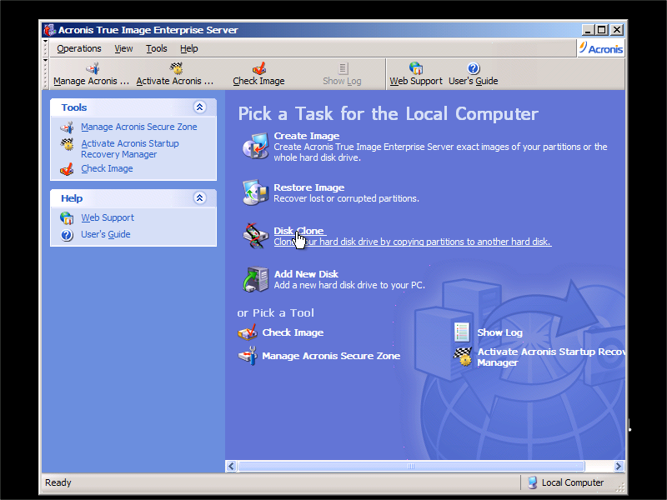Click 'Add a new hard disk drive' description
This screenshot has width=667, height=500.
tap(349, 285)
